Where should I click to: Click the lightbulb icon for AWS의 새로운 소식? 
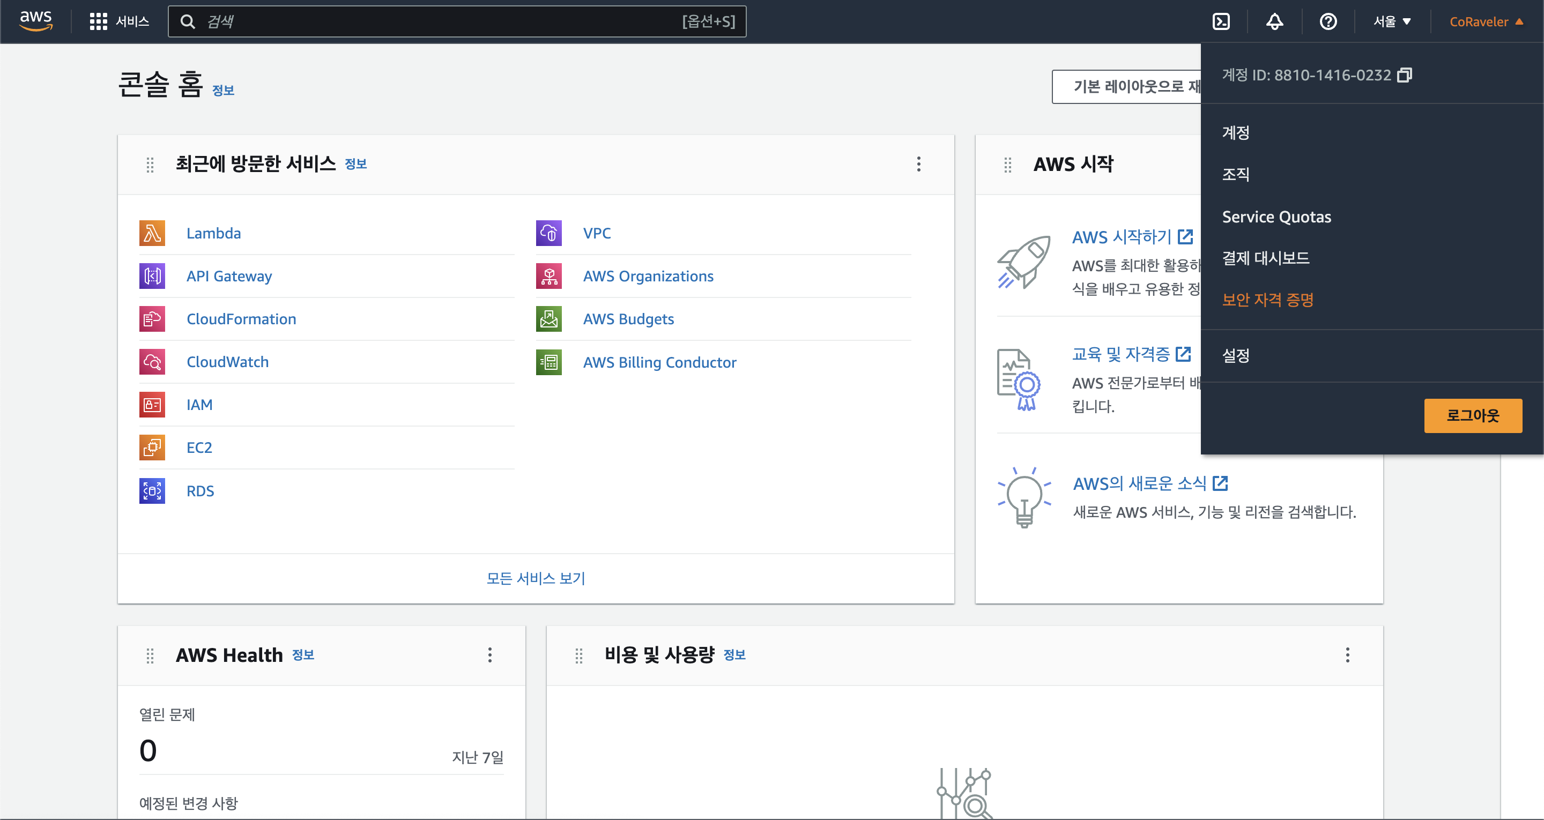[1024, 497]
